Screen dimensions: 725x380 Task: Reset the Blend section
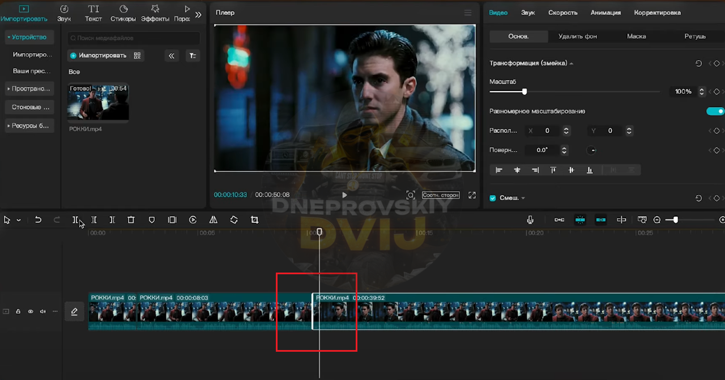pos(698,198)
